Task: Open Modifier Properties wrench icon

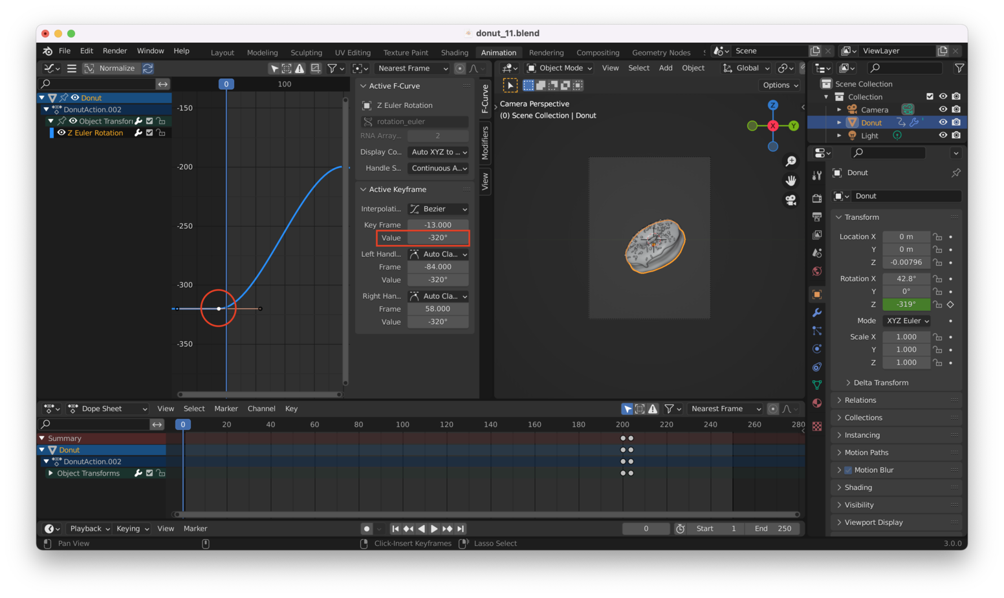Action: (817, 313)
